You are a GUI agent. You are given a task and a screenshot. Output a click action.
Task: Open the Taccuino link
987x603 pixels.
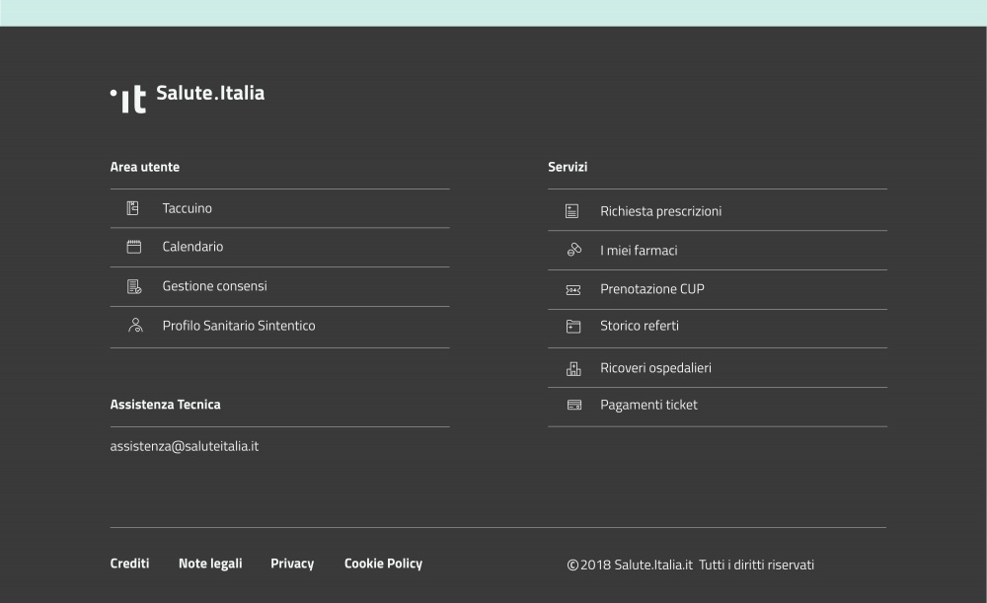click(187, 208)
